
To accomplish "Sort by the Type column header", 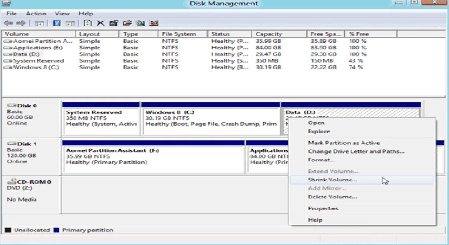I will (x=139, y=34).
